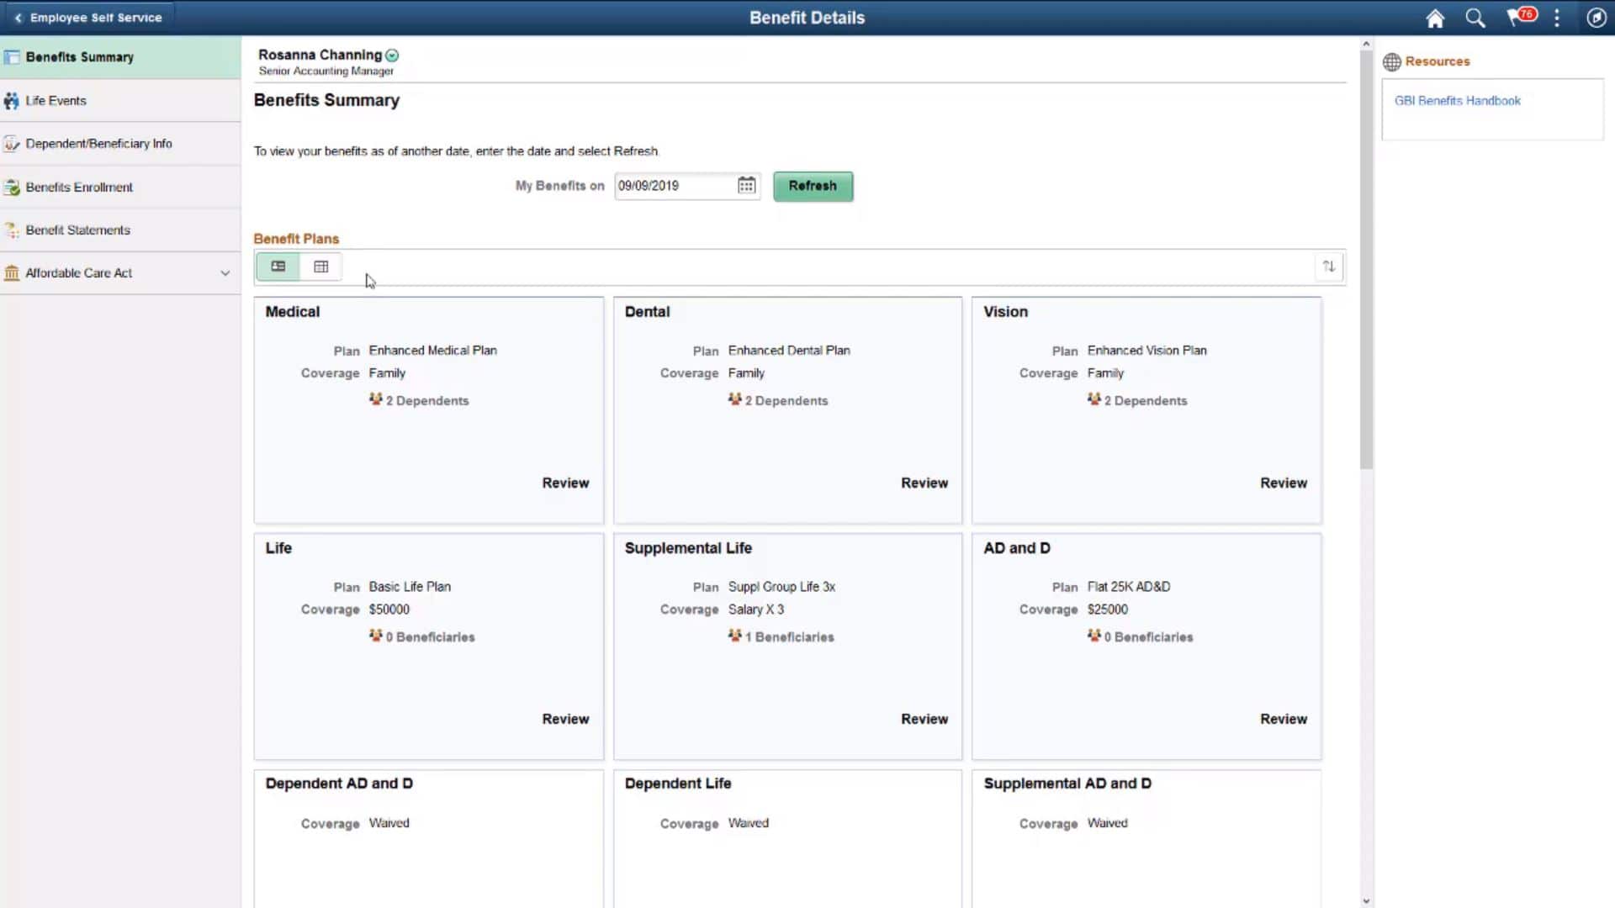Click the sort icon in Benefit Plans bar

pyautogui.click(x=1329, y=267)
